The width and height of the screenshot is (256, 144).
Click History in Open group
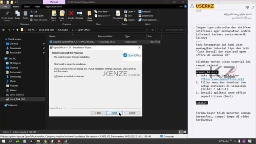pyautogui.click(x=130, y=20)
